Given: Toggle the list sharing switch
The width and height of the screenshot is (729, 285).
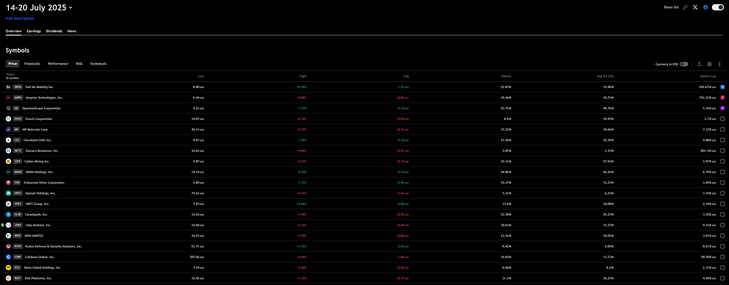Looking at the screenshot, I should tap(718, 7).
